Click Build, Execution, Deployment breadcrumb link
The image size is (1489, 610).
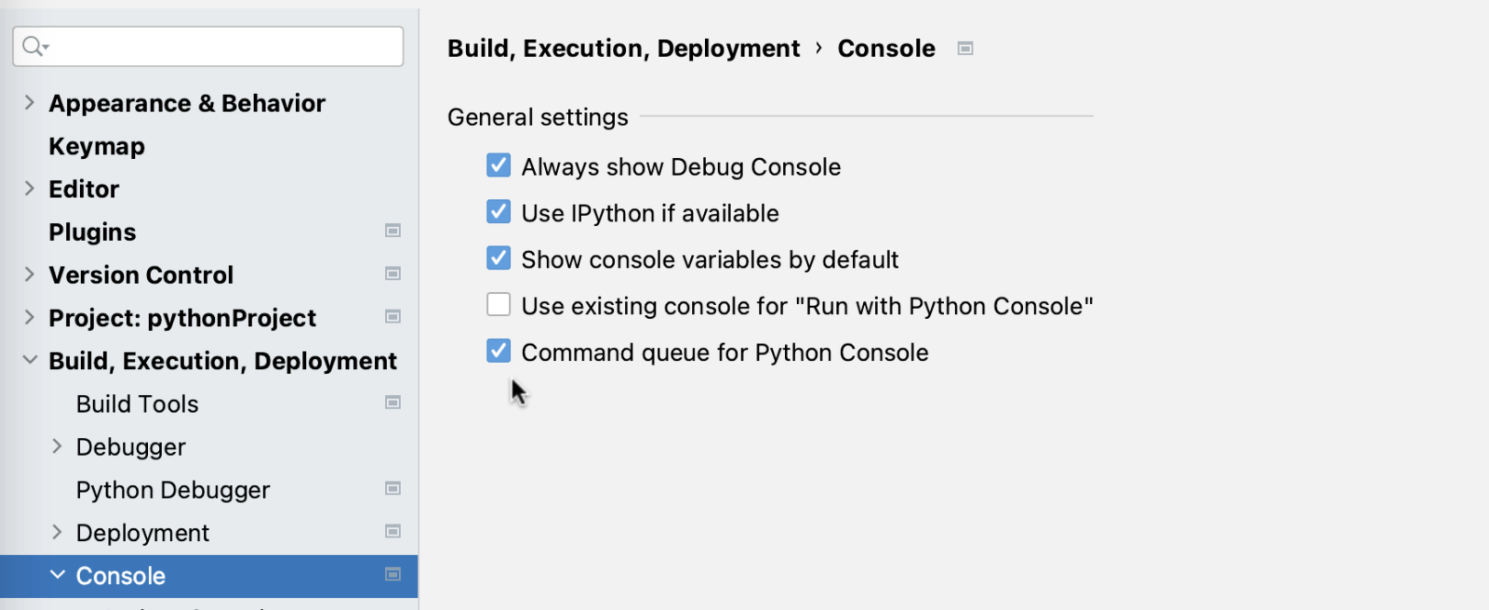click(x=623, y=49)
